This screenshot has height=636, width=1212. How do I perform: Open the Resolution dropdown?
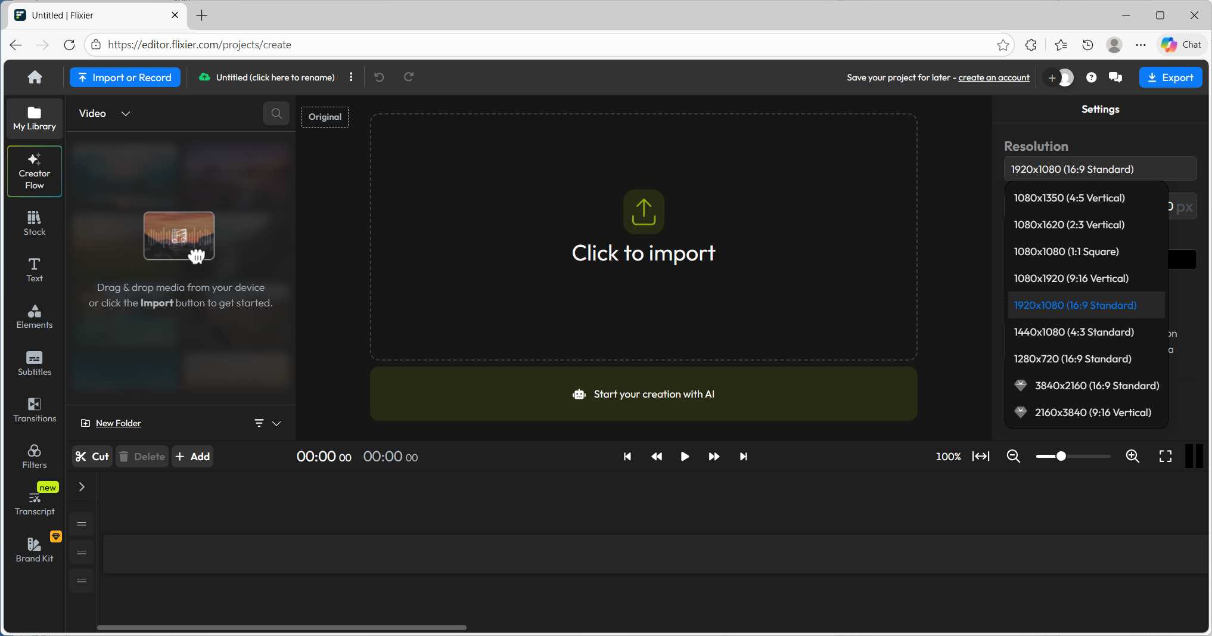tap(1101, 169)
